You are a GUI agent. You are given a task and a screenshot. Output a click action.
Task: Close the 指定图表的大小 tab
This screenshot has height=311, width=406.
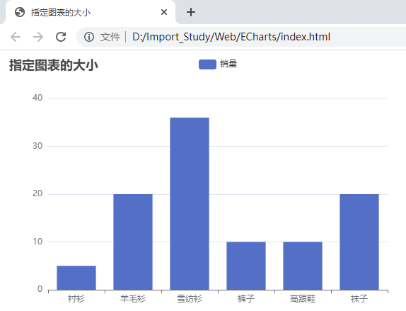click(x=164, y=12)
